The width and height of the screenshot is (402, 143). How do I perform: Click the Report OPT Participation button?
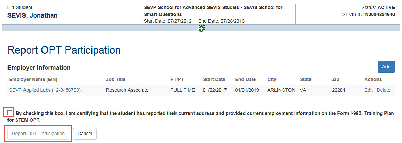click(38, 134)
